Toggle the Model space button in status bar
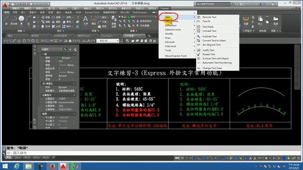The width and height of the screenshot is (303, 170). [x=177, y=158]
